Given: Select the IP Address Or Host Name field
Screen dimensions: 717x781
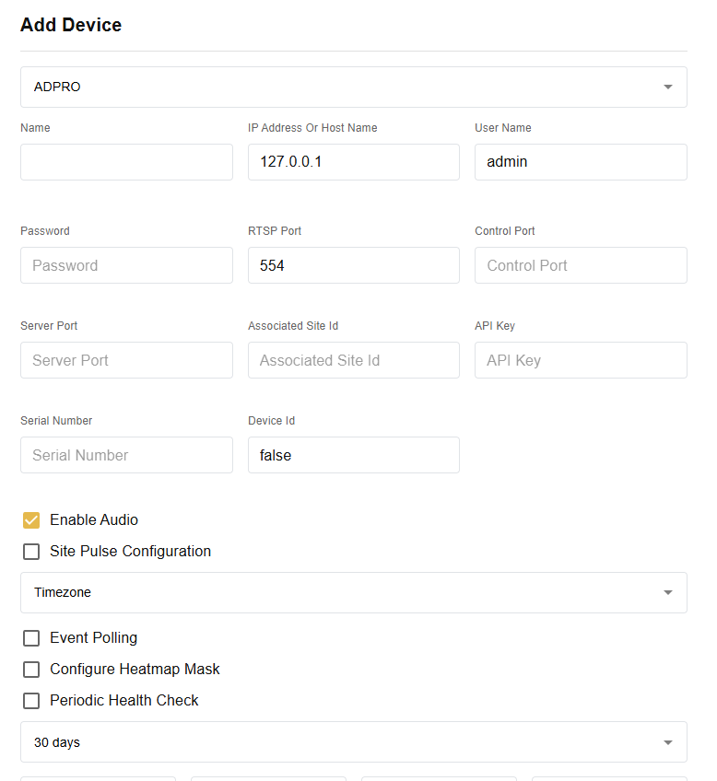Looking at the screenshot, I should point(353,161).
